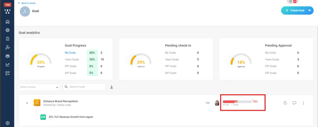Open the Select review dropdown

click(x=39, y=87)
